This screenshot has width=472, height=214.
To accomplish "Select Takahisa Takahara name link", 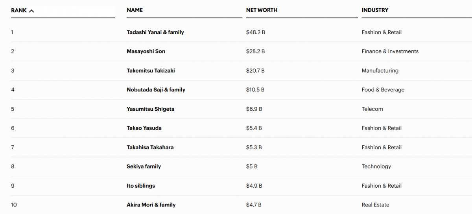I will click(150, 147).
